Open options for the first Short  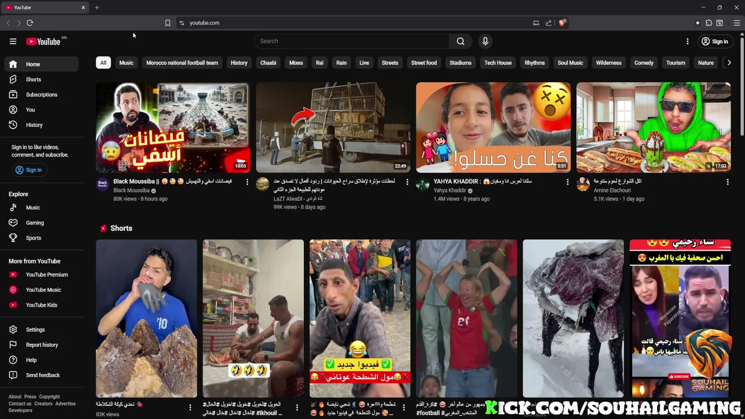click(x=190, y=407)
